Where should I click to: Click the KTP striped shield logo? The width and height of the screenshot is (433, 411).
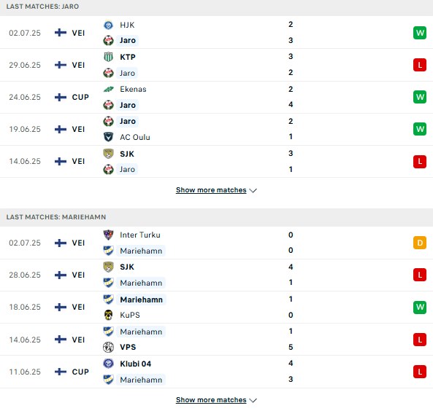(x=108, y=57)
